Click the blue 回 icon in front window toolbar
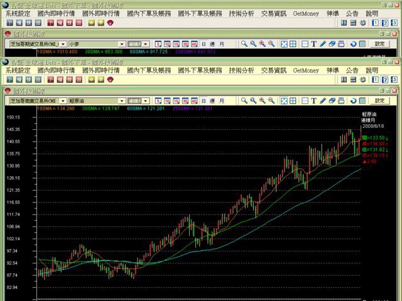 pos(38,80)
